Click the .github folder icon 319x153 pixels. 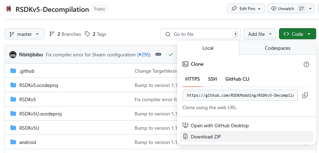(13, 71)
